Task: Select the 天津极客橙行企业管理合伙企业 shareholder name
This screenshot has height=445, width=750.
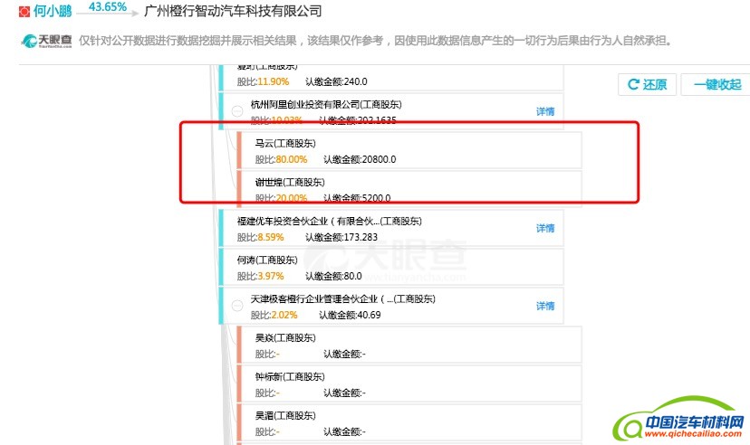Action: coord(342,298)
